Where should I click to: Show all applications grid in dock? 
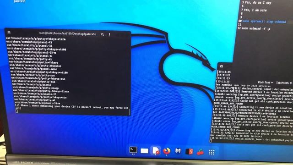(212, 152)
